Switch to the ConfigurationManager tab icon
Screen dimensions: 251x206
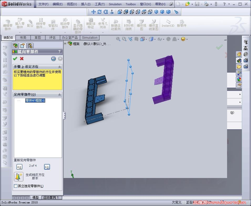30,46
